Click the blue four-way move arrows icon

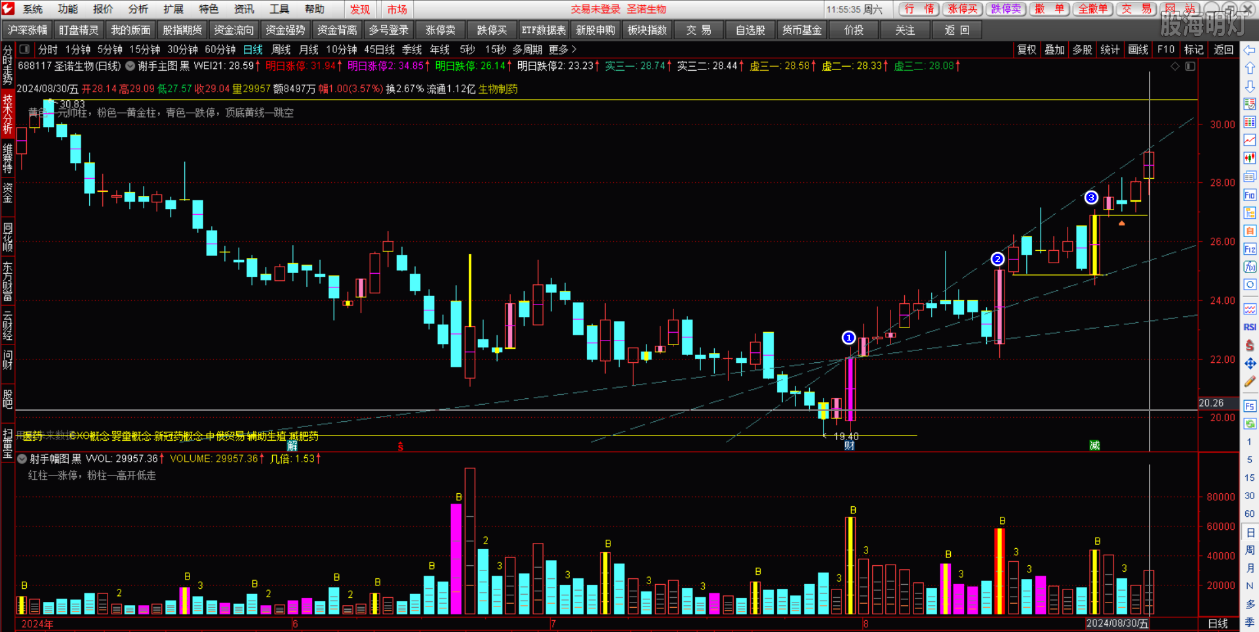[1250, 363]
